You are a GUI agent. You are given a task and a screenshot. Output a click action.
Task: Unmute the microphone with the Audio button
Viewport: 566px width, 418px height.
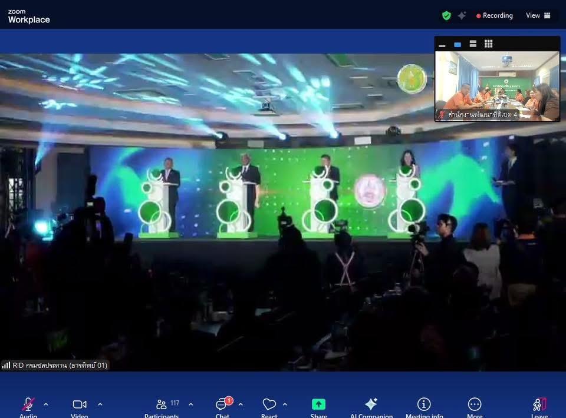click(28, 405)
